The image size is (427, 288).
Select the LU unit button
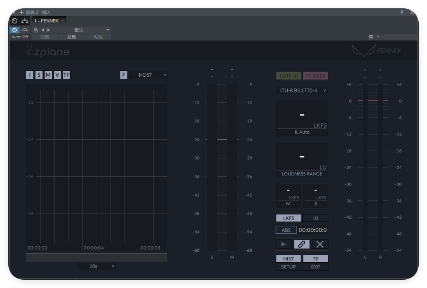[315, 218]
